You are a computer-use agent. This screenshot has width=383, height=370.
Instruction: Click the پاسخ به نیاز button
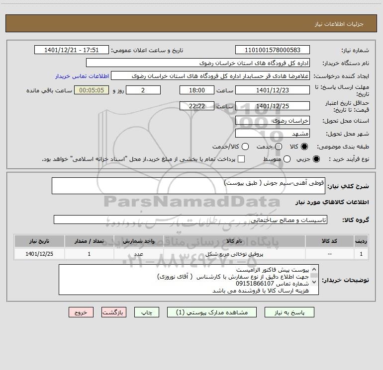tap(289, 312)
